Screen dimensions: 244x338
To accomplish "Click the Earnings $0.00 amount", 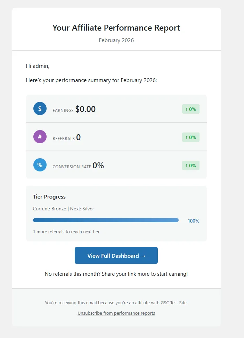I will tap(86, 108).
